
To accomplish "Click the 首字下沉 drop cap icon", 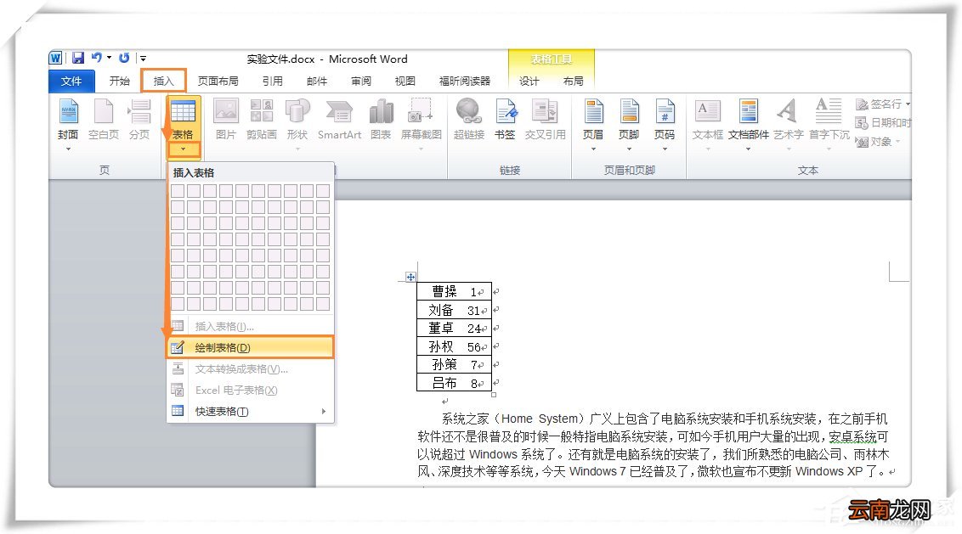I will tap(829, 111).
